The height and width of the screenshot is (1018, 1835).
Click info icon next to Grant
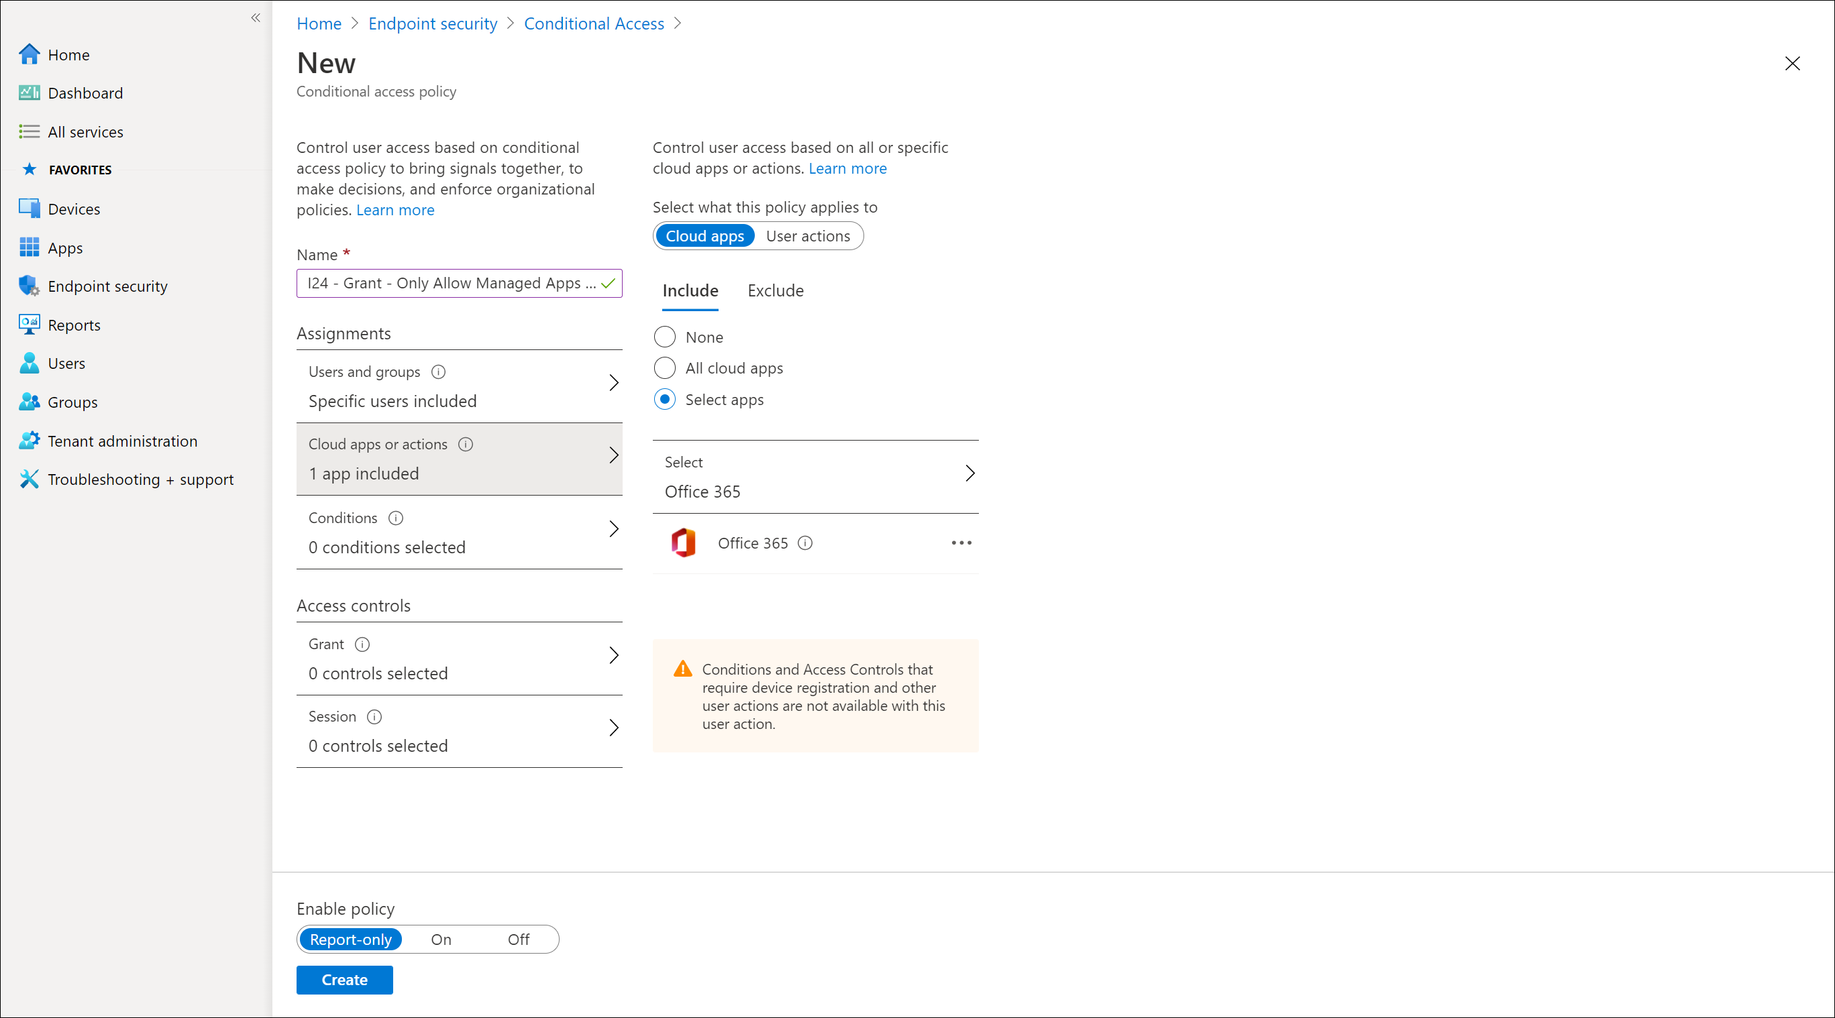[362, 644]
